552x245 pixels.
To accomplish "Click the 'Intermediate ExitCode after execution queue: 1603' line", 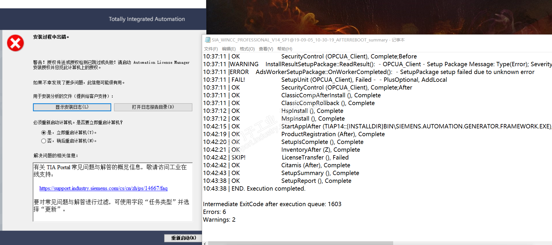I will tap(272, 204).
